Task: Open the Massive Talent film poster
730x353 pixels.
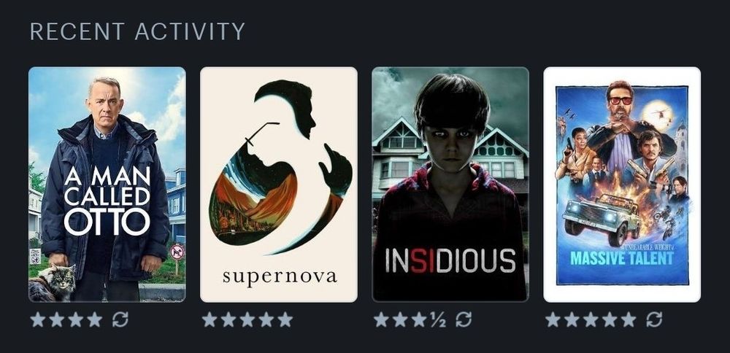Action: (622, 185)
